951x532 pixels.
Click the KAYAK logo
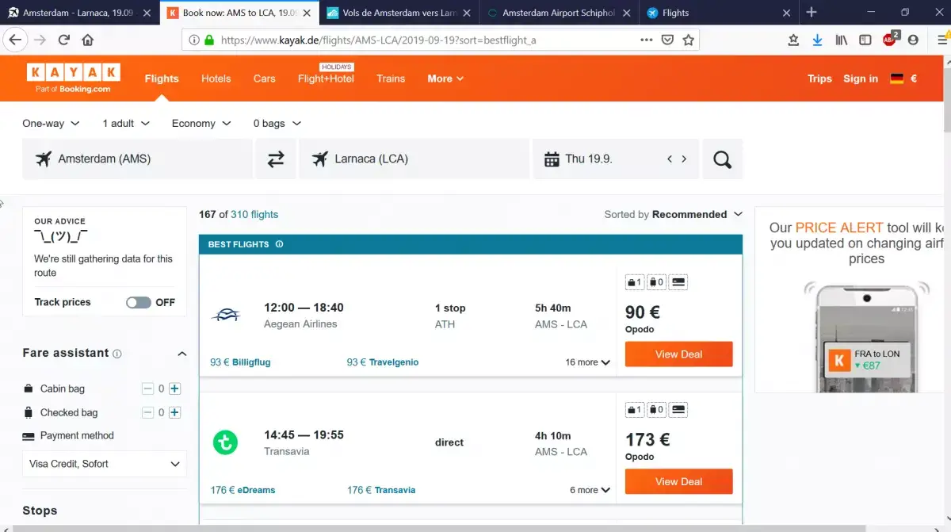(73, 78)
